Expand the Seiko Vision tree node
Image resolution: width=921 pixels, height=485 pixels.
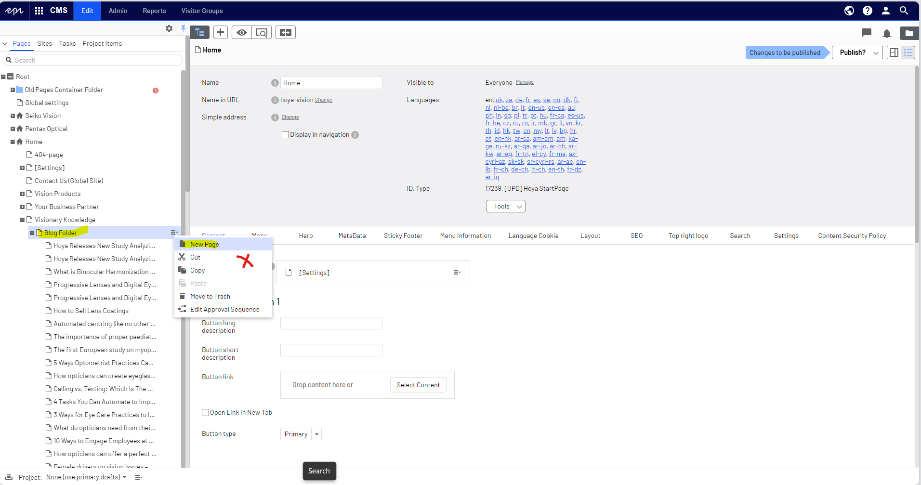(13, 116)
